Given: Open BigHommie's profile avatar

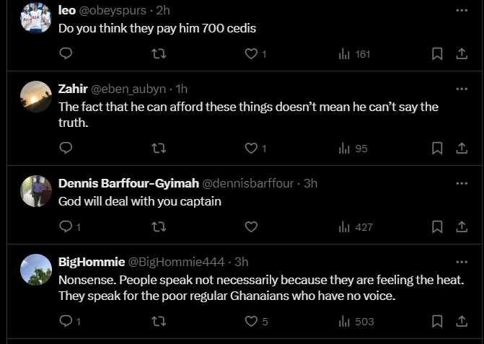Looking at the screenshot, I should point(36,270).
